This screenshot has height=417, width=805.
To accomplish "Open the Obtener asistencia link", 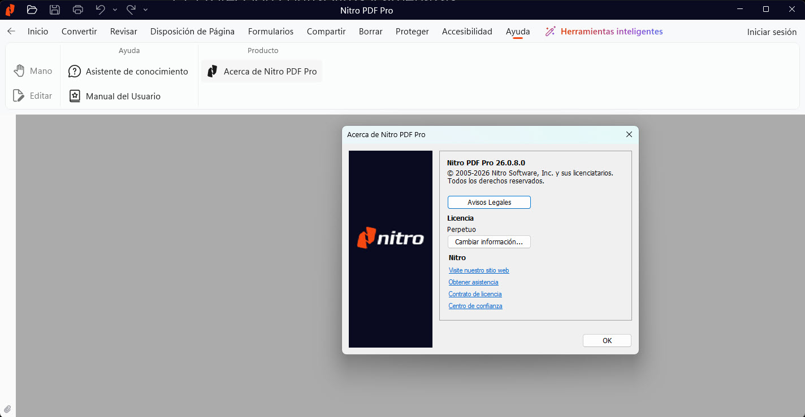I will (x=473, y=282).
